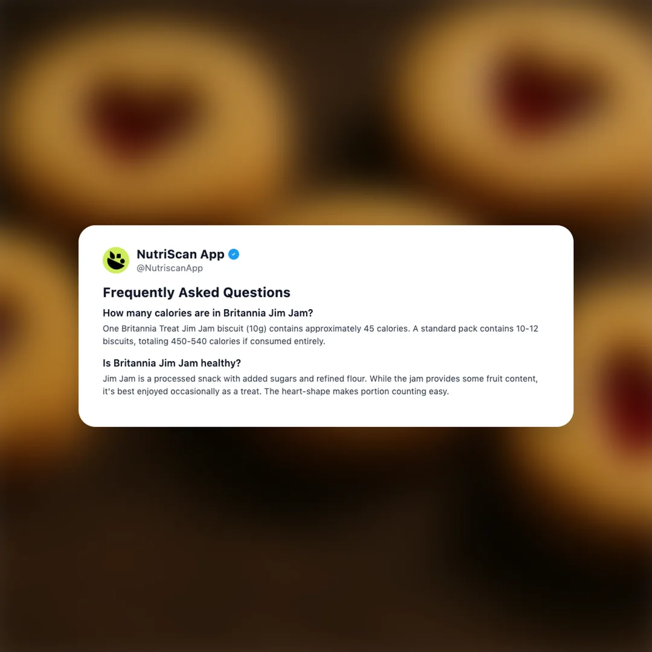
Task: Click the answer paragraph starting 'One Britannia Treat'
Action: point(320,334)
